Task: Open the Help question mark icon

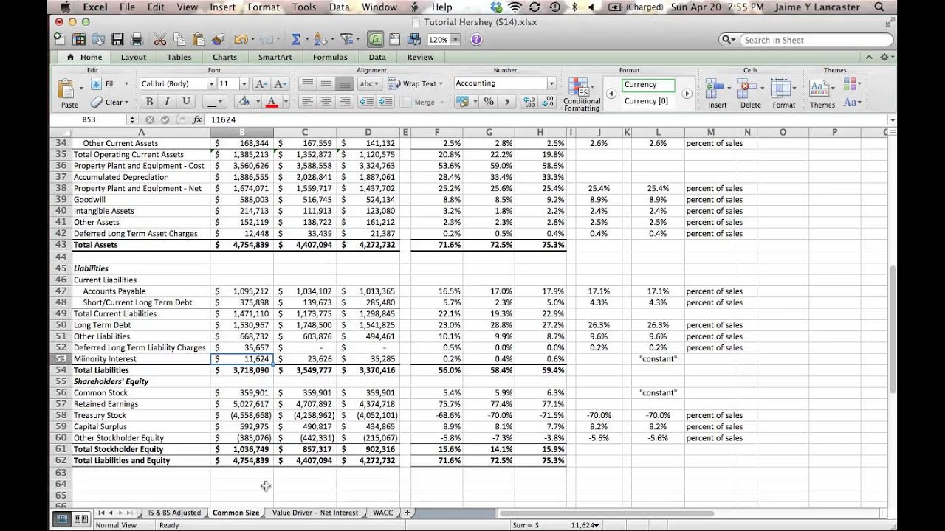Action: point(476,40)
